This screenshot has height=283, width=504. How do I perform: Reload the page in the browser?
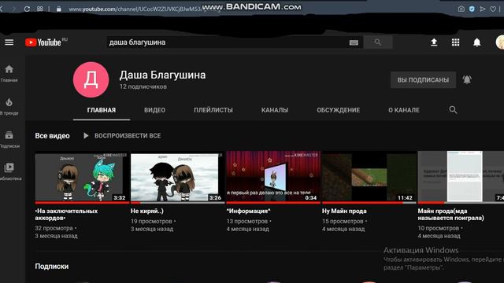tap(27, 9)
